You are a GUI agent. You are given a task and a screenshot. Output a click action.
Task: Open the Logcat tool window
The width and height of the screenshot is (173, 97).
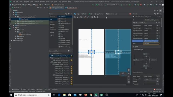[31, 89]
